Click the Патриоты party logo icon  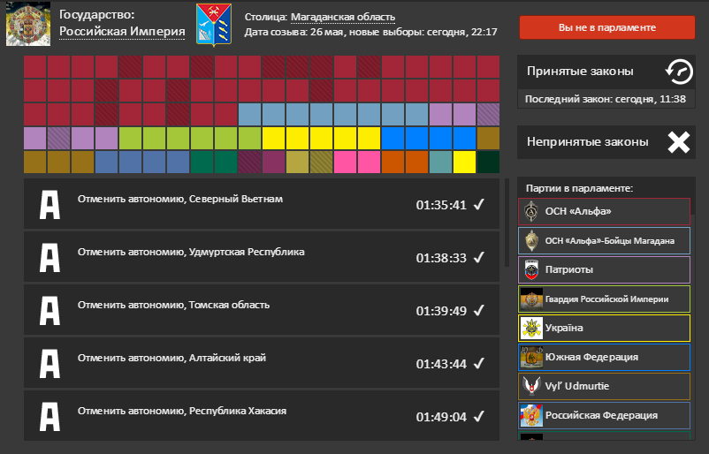point(531,269)
